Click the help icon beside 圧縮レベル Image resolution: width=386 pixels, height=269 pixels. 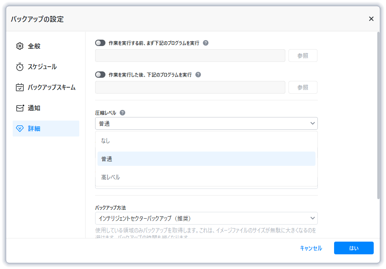pyautogui.click(x=122, y=113)
